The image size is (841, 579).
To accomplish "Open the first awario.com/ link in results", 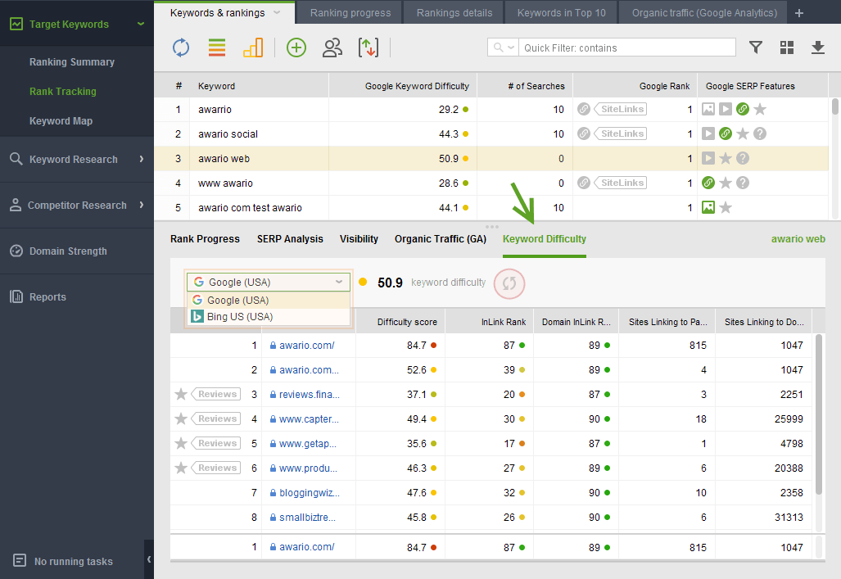I will (x=307, y=346).
